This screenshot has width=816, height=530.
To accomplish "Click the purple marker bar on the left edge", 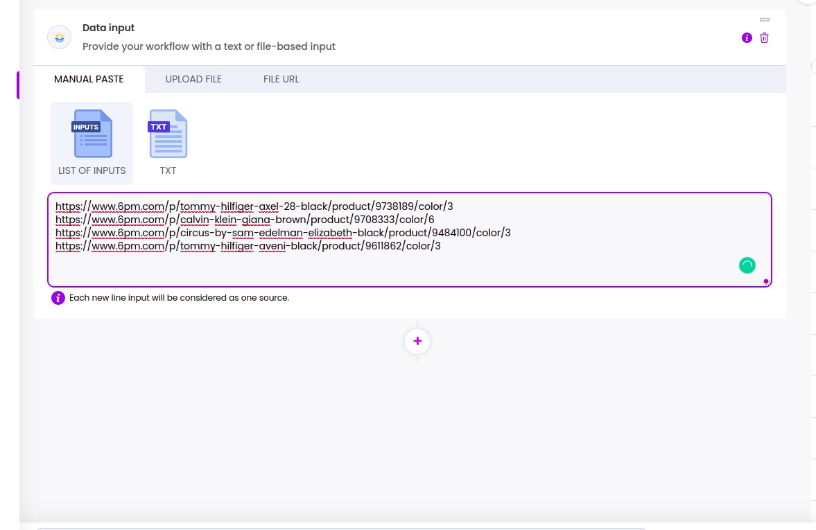I will (18, 85).
